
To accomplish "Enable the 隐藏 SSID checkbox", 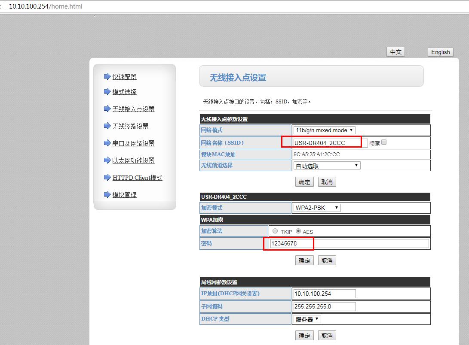I will point(384,142).
